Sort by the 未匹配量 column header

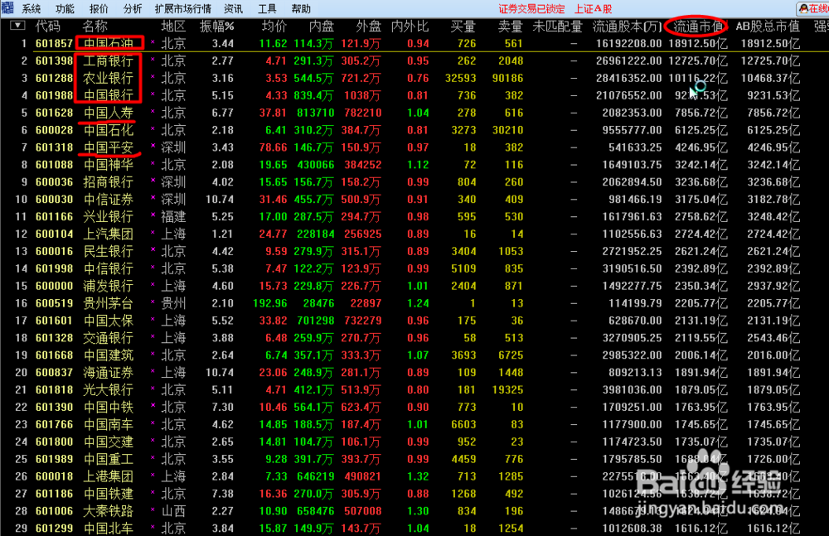click(557, 27)
